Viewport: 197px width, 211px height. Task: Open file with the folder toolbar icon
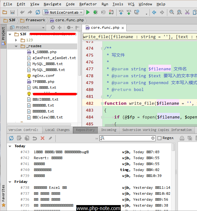[x=5, y=13]
